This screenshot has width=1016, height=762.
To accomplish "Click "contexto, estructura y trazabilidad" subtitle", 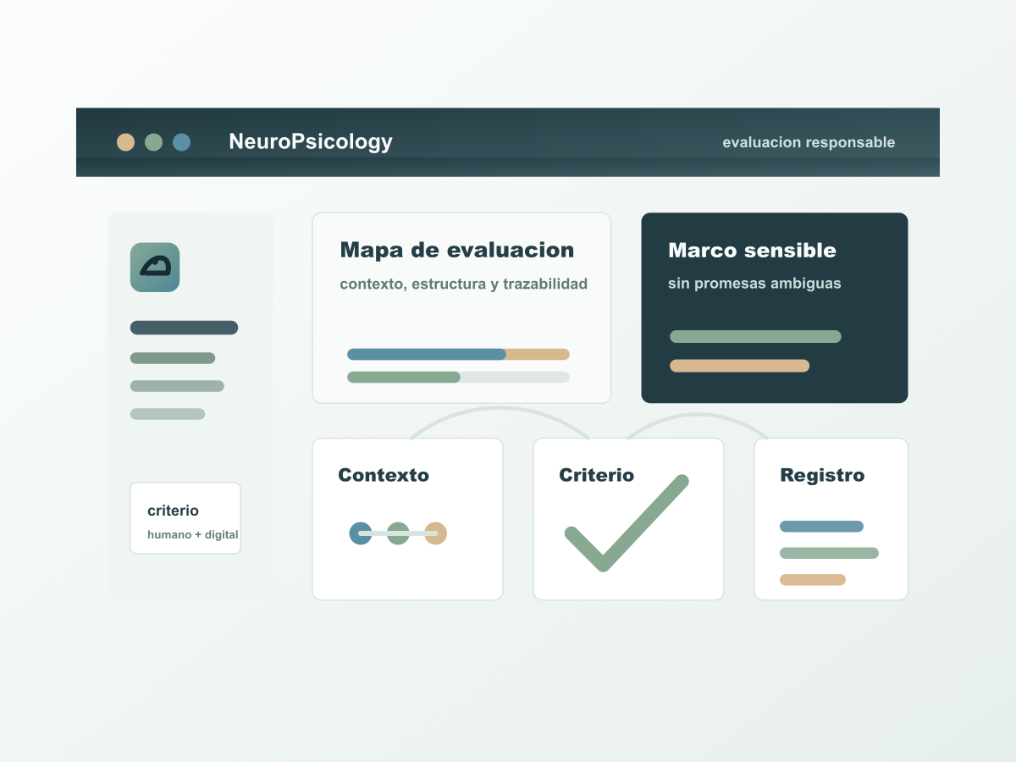I will click(463, 284).
